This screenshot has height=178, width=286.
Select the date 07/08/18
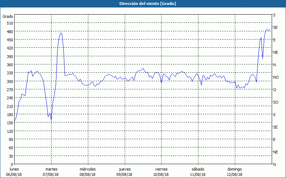(51, 174)
